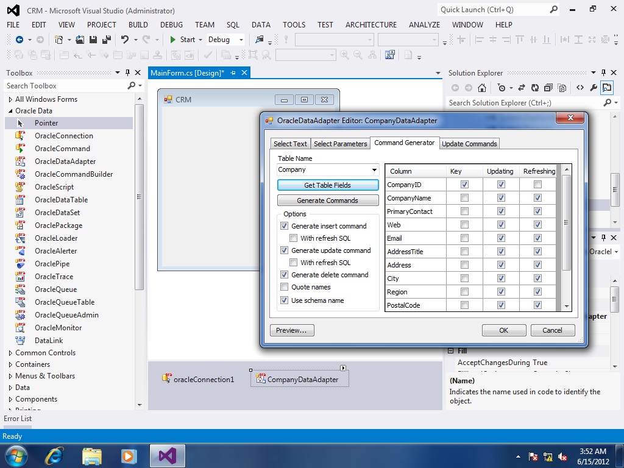This screenshot has width=624, height=468.
Task: Enable With refresh SQL under update command
Action: pos(293,263)
